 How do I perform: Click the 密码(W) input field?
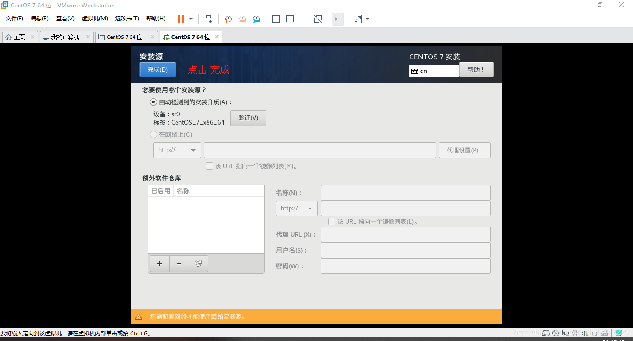pyautogui.click(x=405, y=266)
